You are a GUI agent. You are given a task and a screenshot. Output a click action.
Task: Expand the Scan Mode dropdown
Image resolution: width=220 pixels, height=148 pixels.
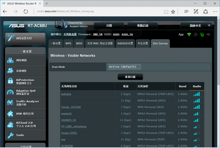tap(124, 67)
